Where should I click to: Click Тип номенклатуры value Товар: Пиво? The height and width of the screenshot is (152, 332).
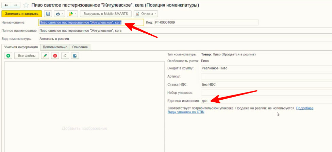pos(228,55)
